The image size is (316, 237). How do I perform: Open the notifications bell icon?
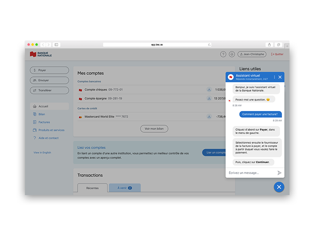(x=232, y=55)
